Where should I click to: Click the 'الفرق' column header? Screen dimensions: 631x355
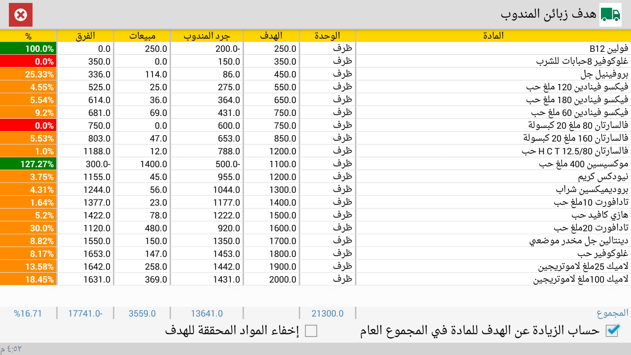[85, 35]
